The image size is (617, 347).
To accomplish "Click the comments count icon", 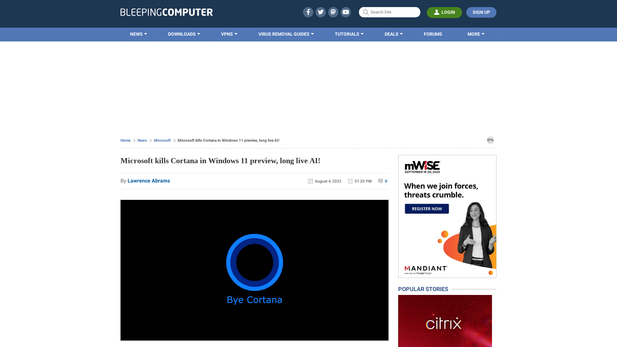I will pyautogui.click(x=380, y=181).
